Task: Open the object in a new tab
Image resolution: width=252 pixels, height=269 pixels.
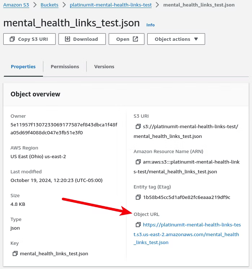Action: coord(126,39)
